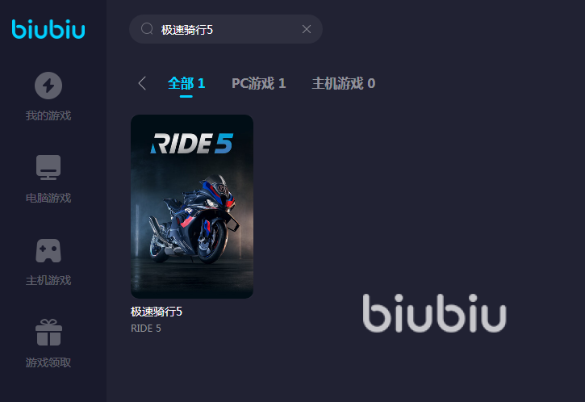Click the magnifier search icon
This screenshot has width=585, height=402.
[x=147, y=29]
